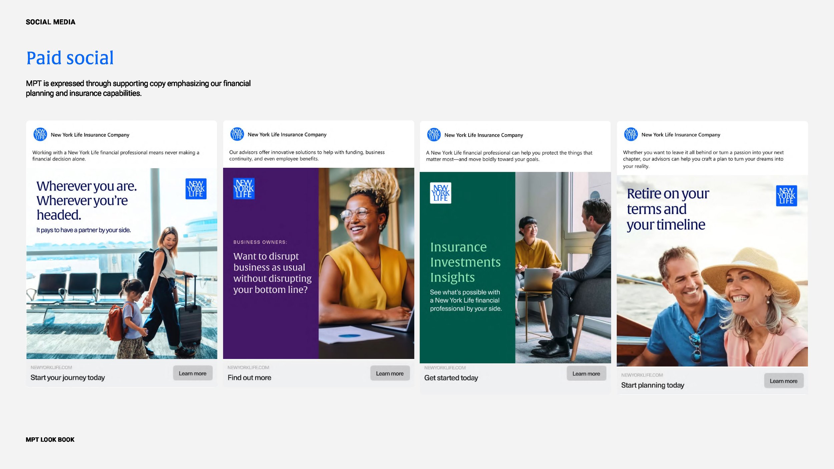
Task: Click the "Insurance Investments Insights" headline
Action: click(465, 262)
